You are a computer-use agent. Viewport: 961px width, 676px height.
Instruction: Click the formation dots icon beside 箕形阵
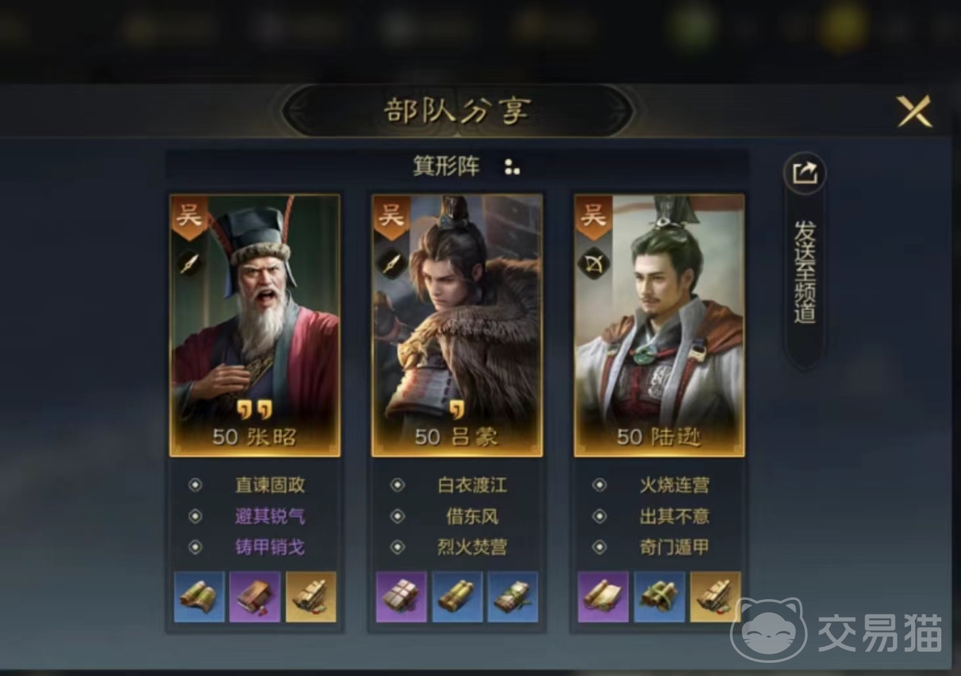[512, 167]
